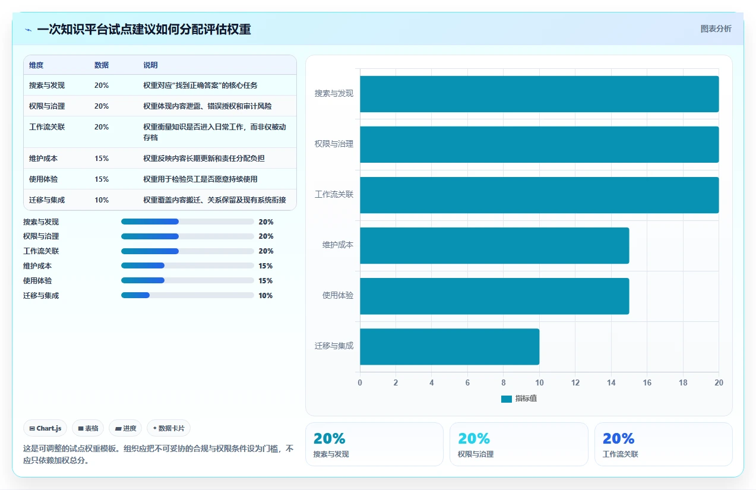This screenshot has width=756, height=490.
Task: Click the 权限与治理 chart bar
Action: pyautogui.click(x=539, y=144)
